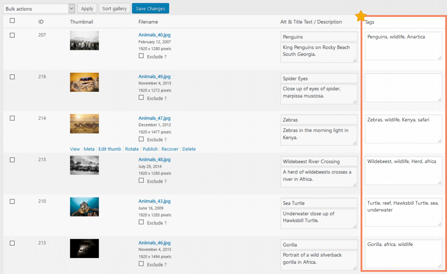This screenshot has height=274, width=447.
Task: Check Exclude for Animals_48.jpg
Action: [141, 181]
